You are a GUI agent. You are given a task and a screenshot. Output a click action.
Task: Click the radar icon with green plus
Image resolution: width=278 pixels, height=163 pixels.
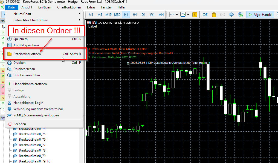pos(240,15)
